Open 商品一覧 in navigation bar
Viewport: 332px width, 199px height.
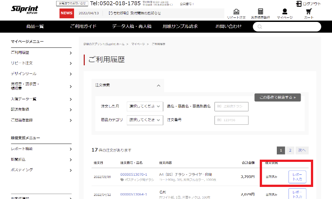tap(35, 26)
